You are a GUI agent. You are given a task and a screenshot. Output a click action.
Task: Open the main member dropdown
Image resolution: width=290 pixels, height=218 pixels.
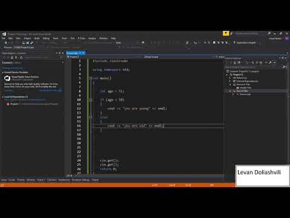pos(219,57)
